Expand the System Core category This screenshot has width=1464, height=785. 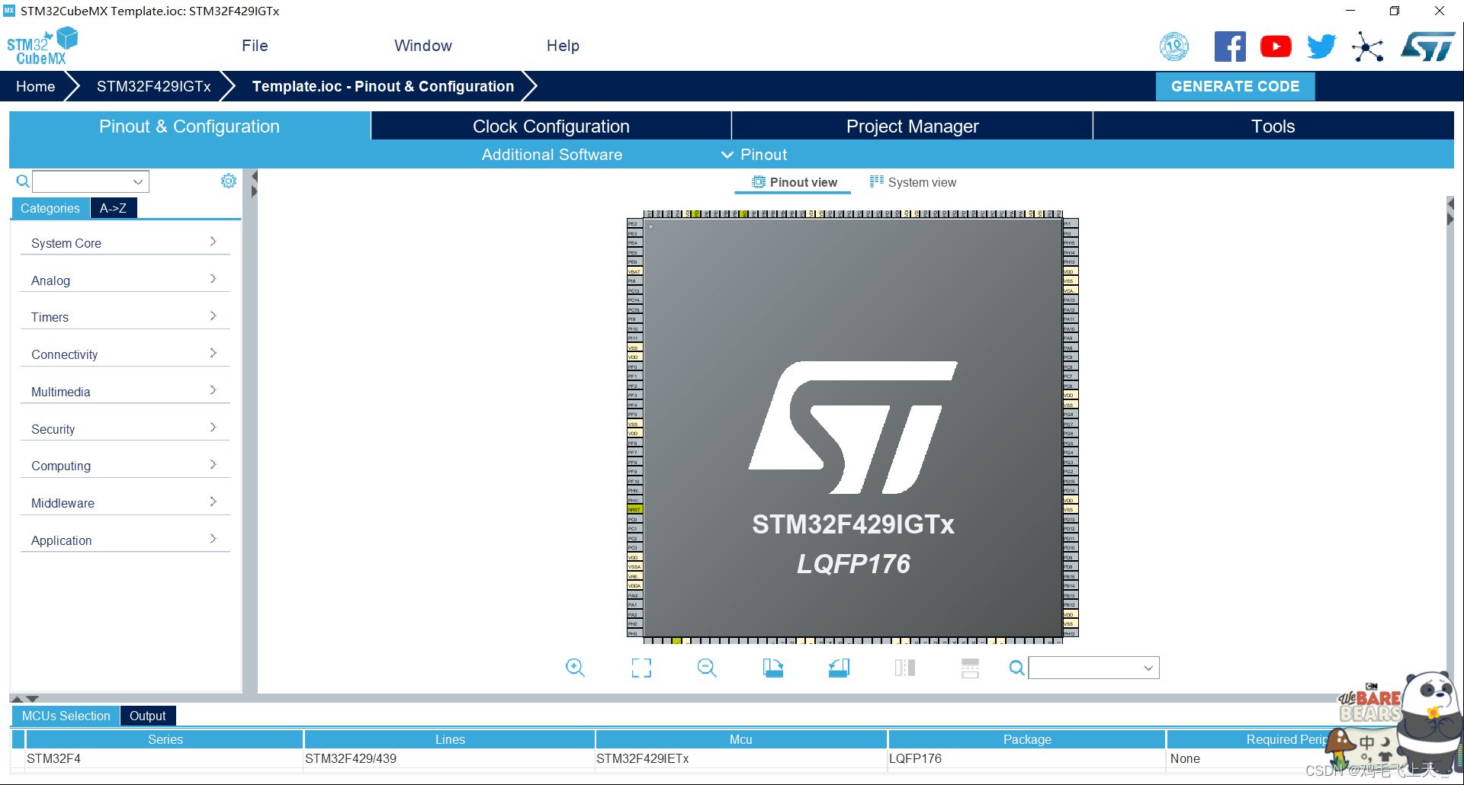pyautogui.click(x=124, y=243)
